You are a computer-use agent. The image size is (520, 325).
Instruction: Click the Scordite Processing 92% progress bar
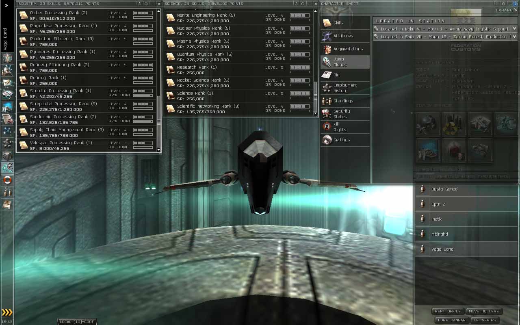143,95
